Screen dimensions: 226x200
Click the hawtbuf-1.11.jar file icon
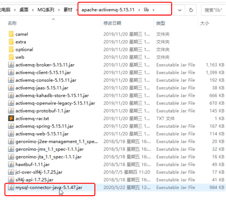[11, 164]
